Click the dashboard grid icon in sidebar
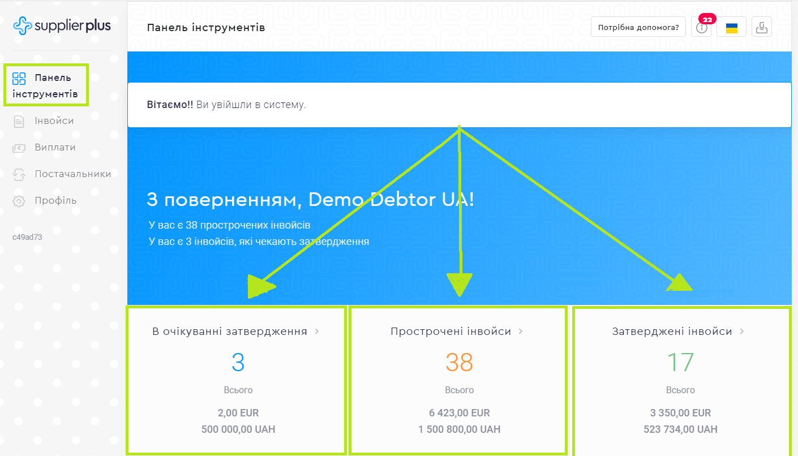The width and height of the screenshot is (798, 456). [x=19, y=78]
